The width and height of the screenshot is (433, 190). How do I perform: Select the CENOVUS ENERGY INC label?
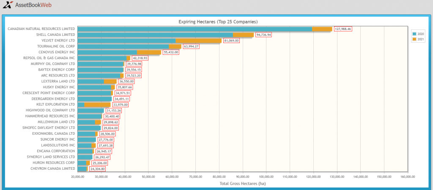point(58,52)
